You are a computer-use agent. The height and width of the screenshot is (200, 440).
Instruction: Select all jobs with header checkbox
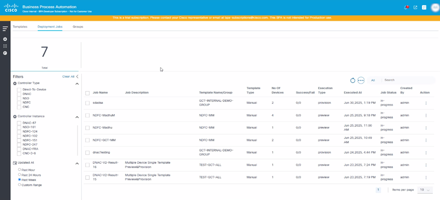[87, 93]
